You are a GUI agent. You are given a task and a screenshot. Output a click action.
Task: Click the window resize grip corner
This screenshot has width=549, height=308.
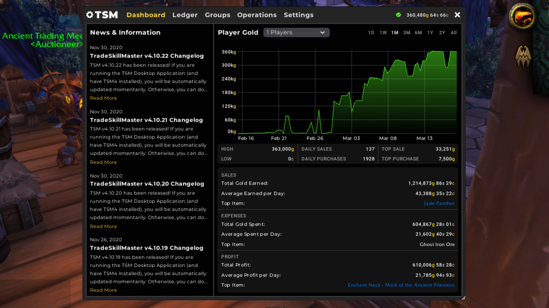463,298
